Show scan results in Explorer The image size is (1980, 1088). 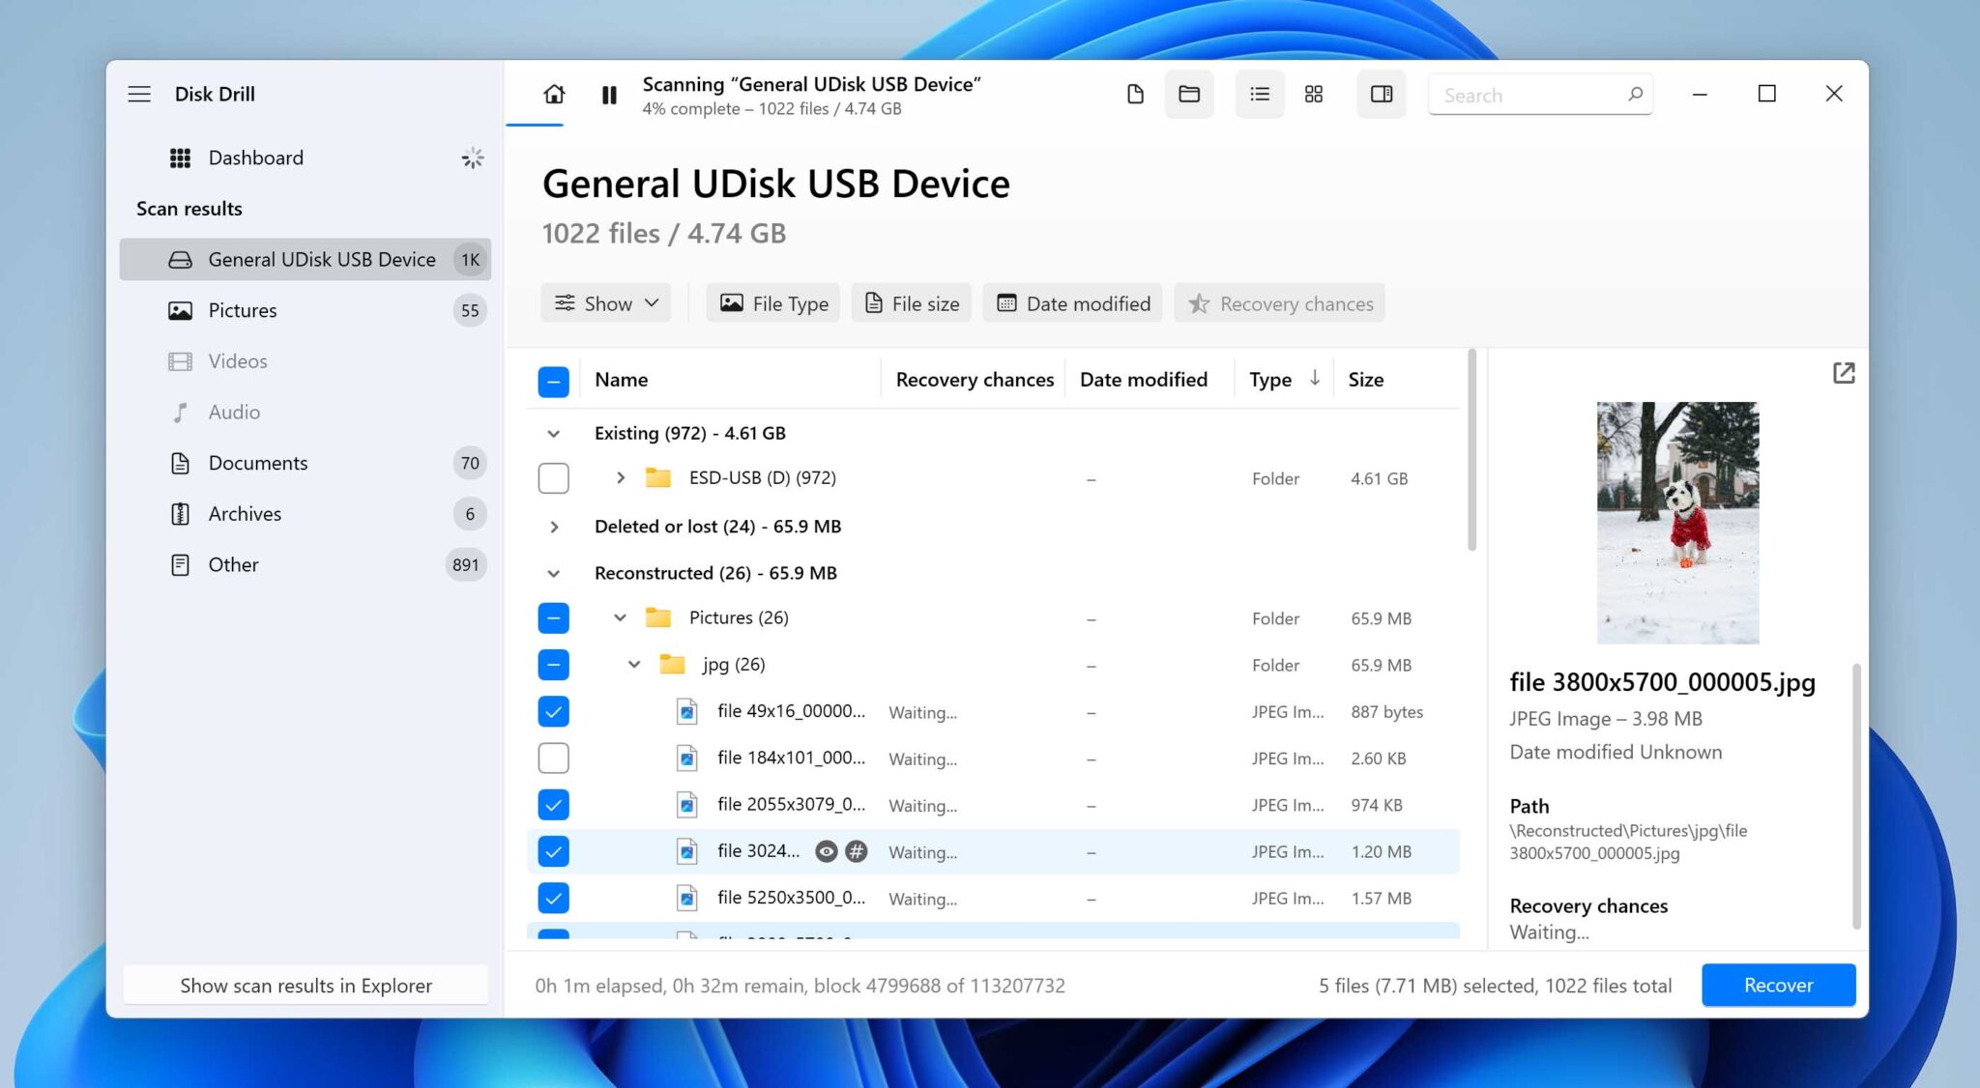coord(305,985)
